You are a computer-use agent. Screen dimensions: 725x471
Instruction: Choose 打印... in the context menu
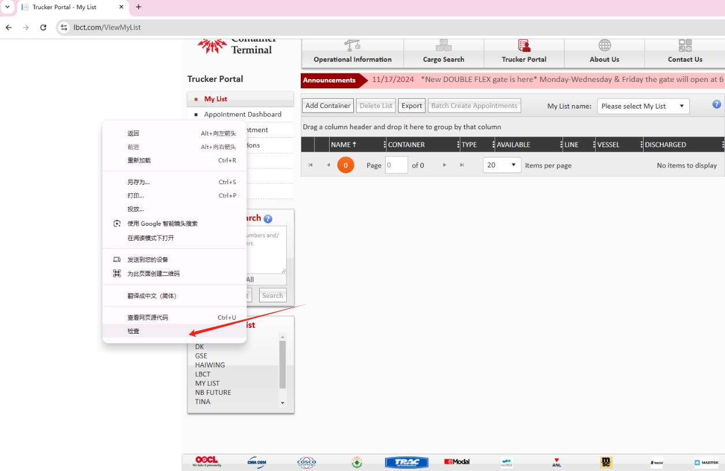pos(174,196)
